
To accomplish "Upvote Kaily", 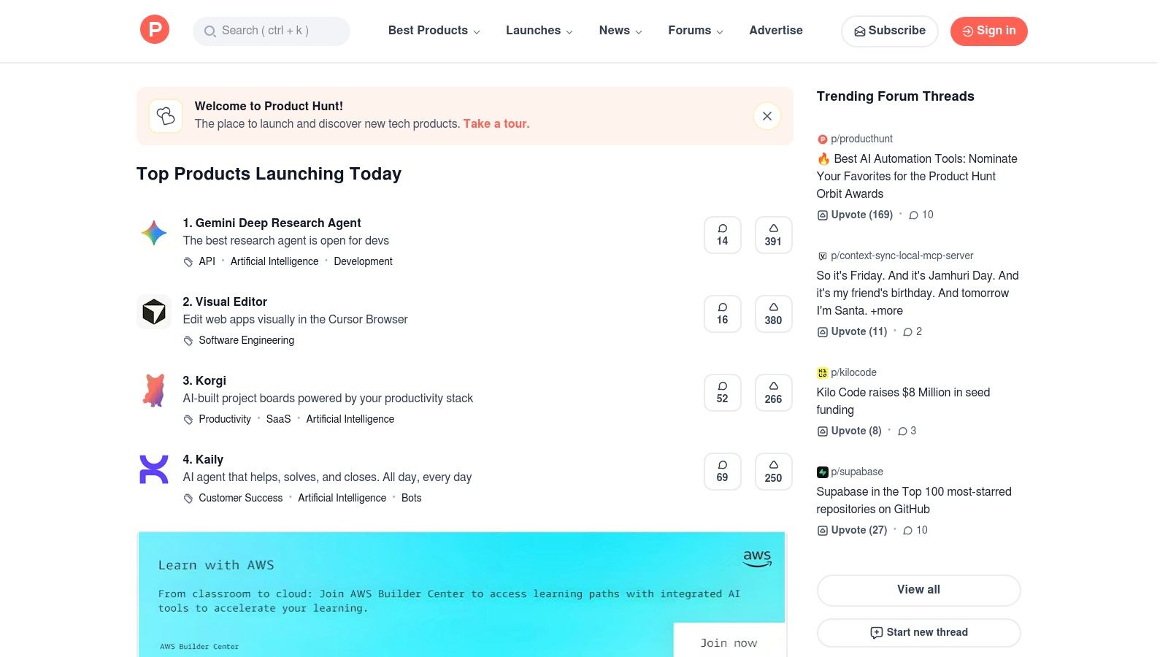I will click(x=773, y=471).
